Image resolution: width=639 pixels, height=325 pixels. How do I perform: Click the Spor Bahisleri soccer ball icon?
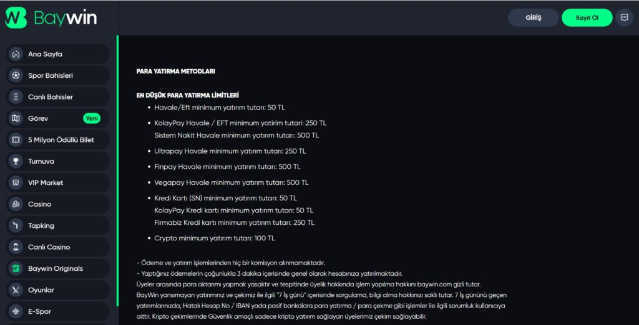click(x=16, y=75)
